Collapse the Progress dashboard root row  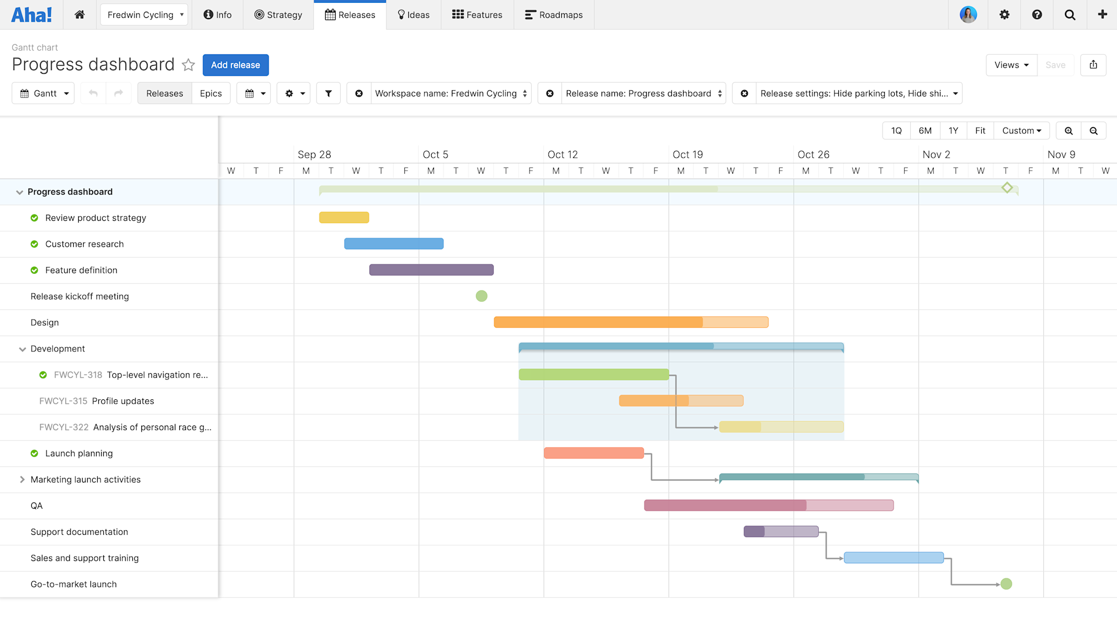point(18,191)
